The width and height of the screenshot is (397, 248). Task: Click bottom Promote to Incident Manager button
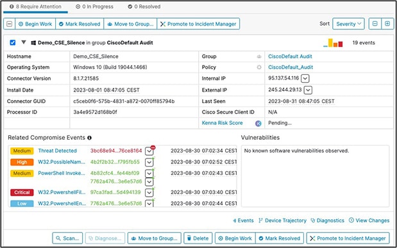(x=348, y=238)
